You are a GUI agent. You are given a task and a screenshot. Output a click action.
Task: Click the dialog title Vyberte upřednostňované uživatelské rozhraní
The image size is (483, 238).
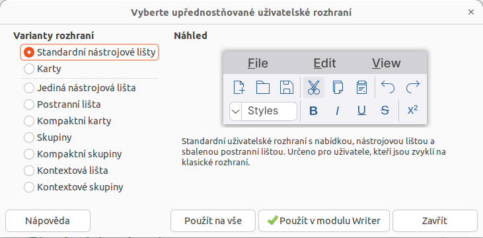pos(242,13)
